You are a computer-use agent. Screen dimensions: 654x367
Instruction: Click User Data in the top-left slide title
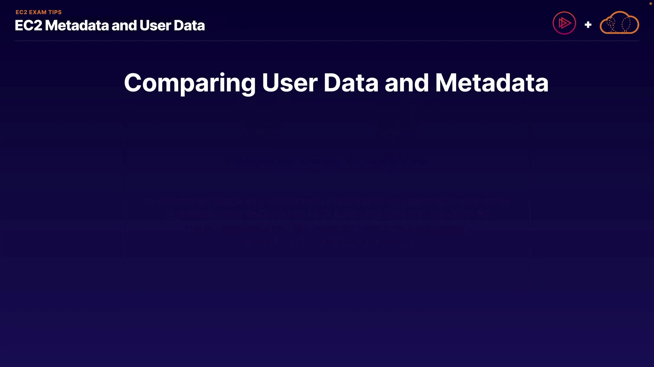[172, 25]
